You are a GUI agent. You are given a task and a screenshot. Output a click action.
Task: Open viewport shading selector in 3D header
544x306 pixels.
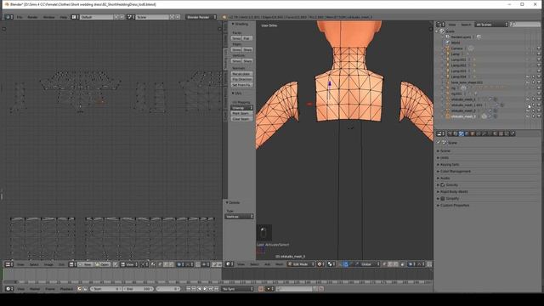(x=320, y=264)
